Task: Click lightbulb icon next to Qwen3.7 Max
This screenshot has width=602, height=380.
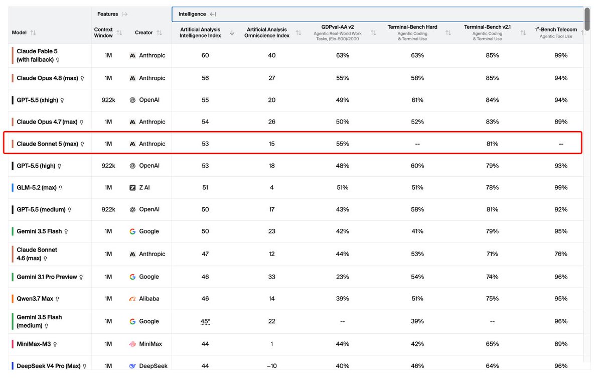Action: coord(57,299)
